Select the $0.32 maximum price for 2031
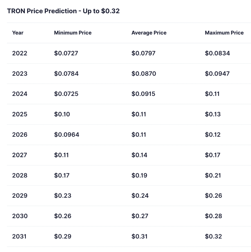Viewport: 251px width, 252px height. (x=213, y=237)
